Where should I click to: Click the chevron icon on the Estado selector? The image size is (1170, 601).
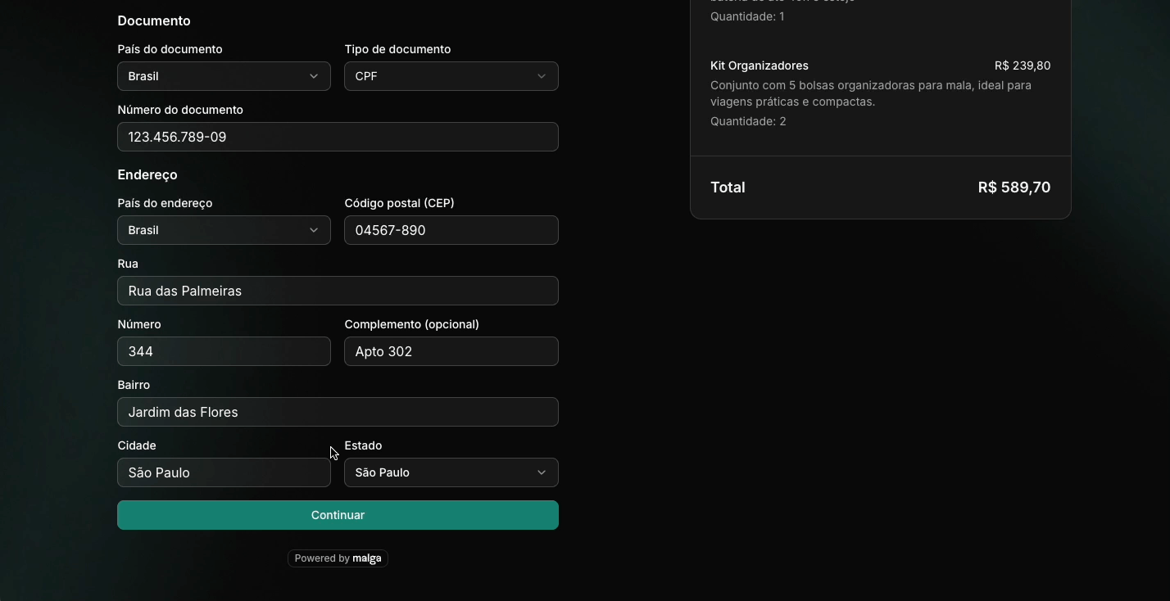541,472
